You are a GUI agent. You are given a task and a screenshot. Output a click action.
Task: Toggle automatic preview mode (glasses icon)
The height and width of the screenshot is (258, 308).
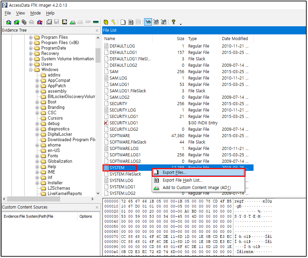(148, 22)
